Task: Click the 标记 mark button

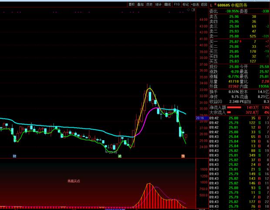Action: [186, 4]
